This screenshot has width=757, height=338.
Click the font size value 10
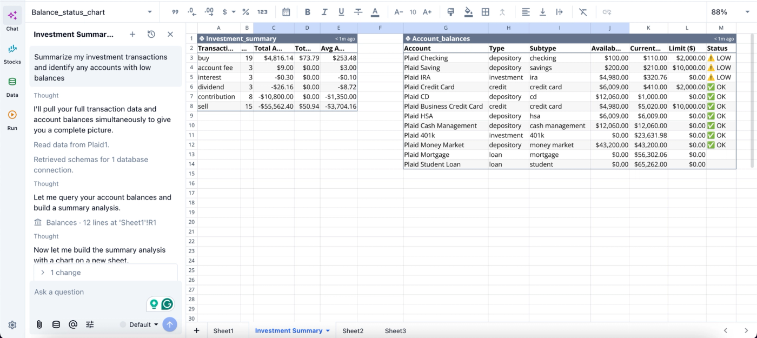[x=413, y=12]
